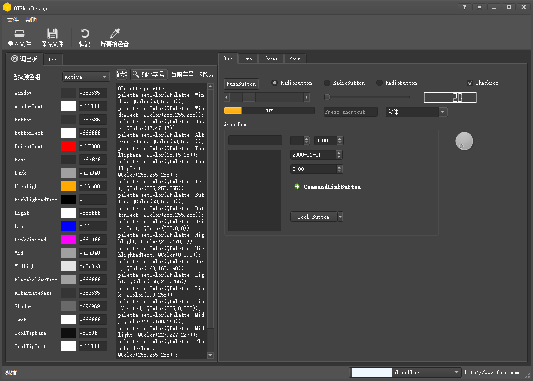Uncheck the CheckBox control
This screenshot has width=533, height=381.
(x=470, y=82)
